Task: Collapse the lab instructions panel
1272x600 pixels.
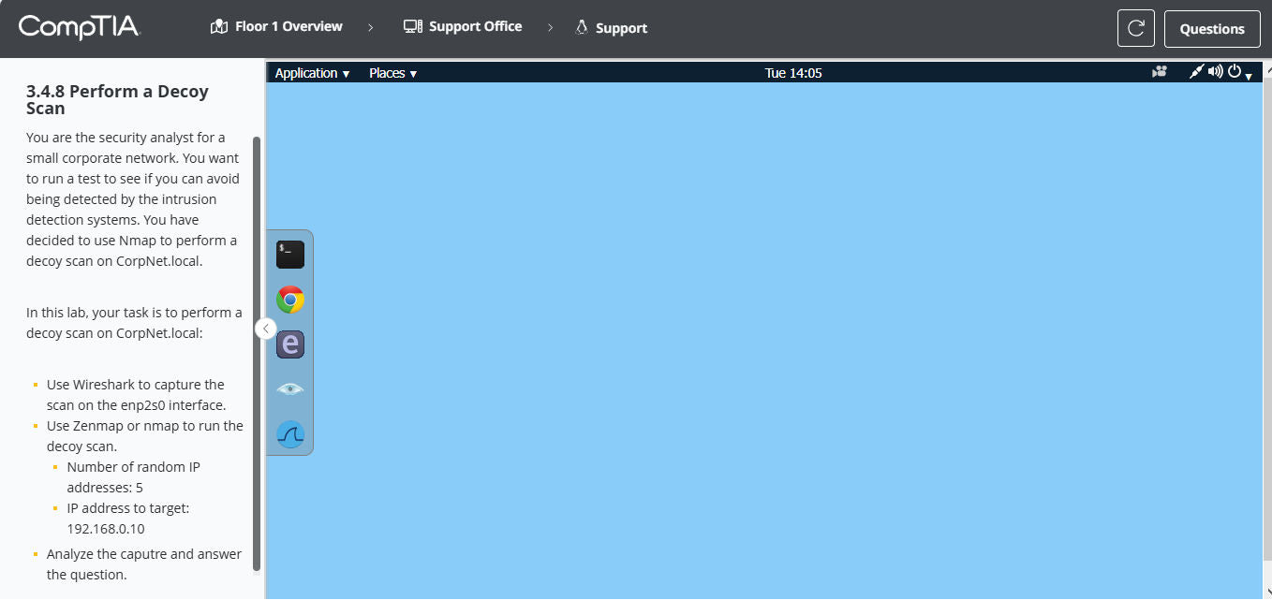Action: (265, 329)
